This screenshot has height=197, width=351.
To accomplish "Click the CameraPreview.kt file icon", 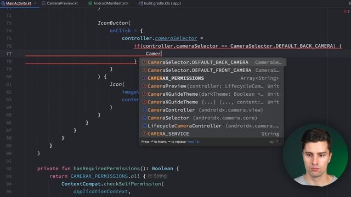I will click(x=44, y=3).
